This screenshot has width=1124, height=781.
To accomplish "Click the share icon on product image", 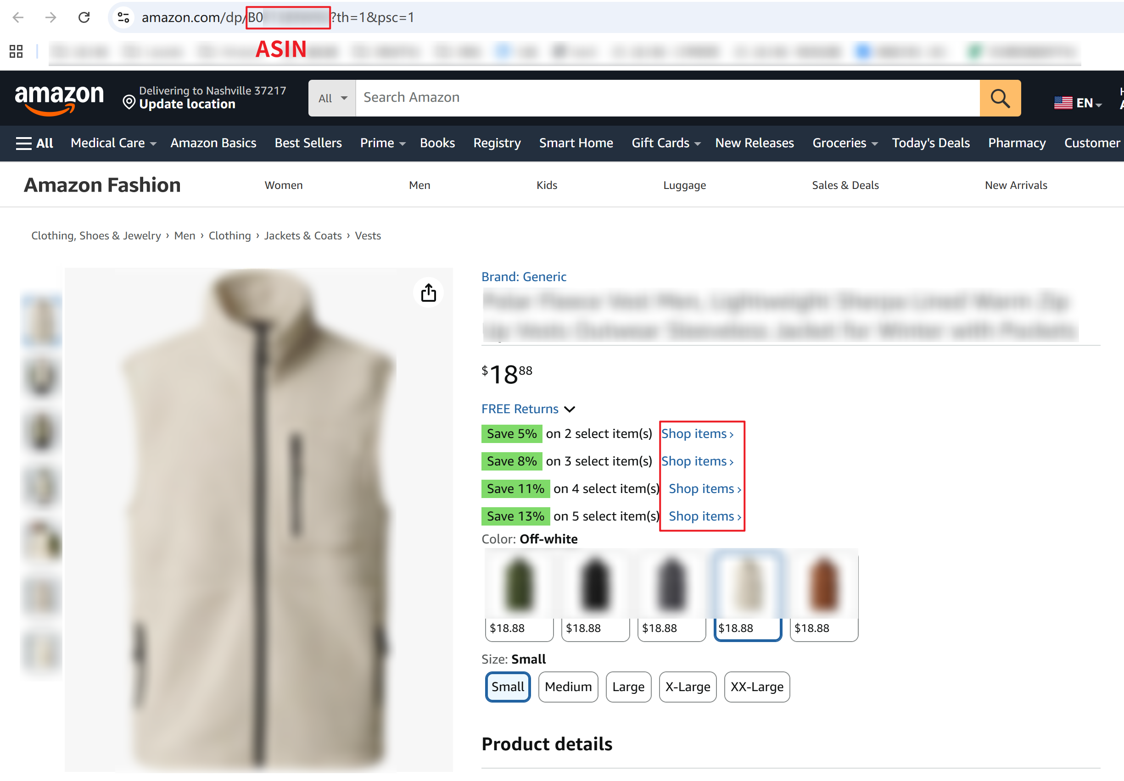I will tap(428, 293).
